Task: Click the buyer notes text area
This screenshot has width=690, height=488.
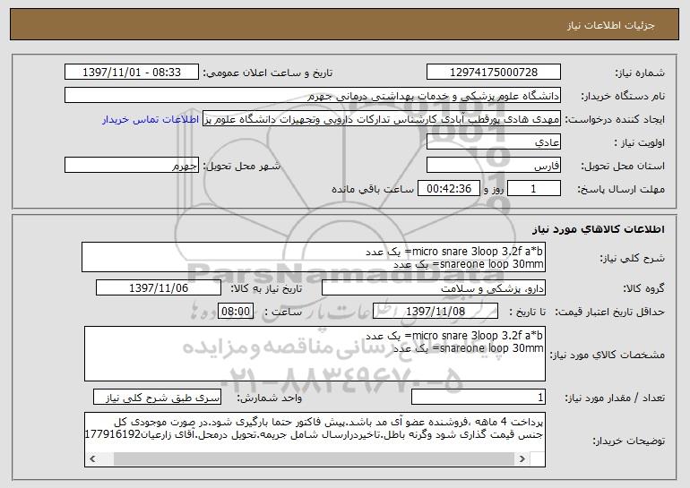Action: [315, 439]
